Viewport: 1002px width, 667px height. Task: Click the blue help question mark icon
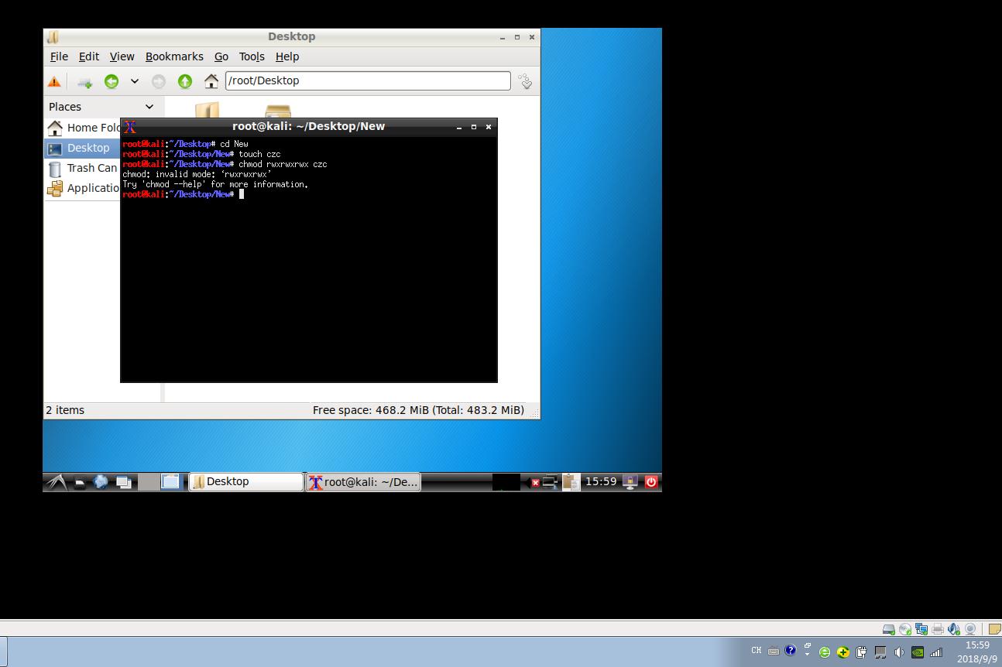790,651
